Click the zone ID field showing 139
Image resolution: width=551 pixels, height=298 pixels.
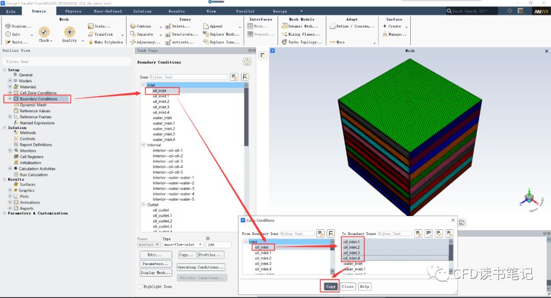218,245
